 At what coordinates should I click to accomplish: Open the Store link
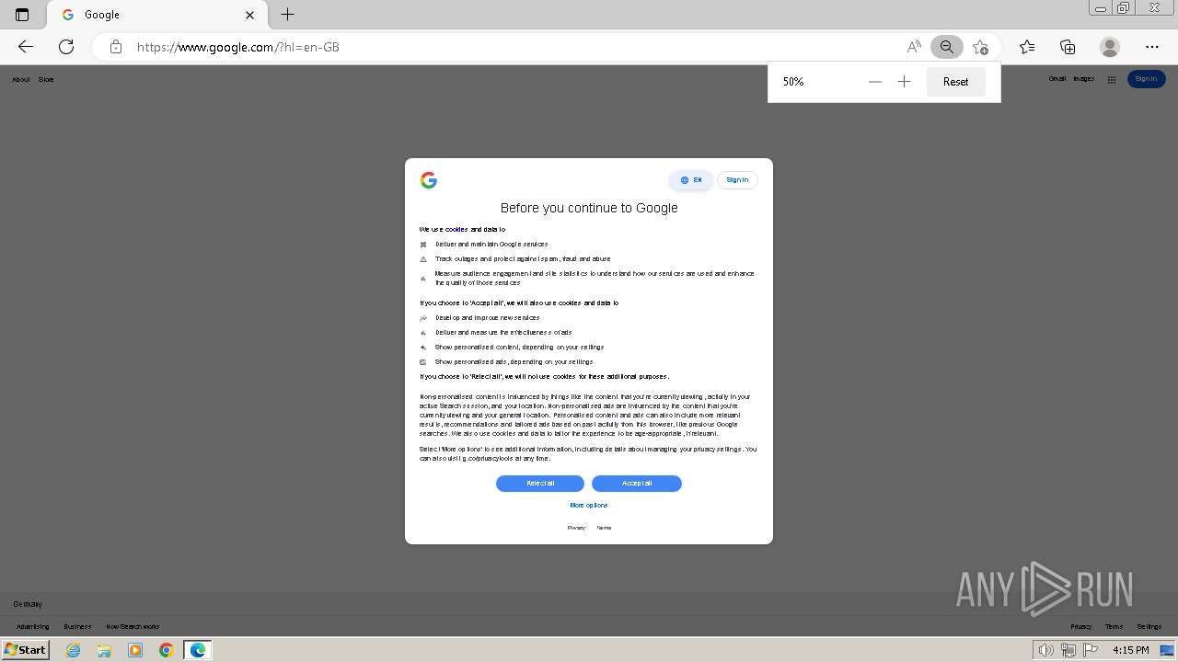click(x=46, y=79)
